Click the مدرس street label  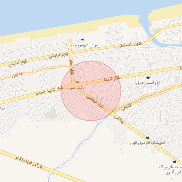pyautogui.click(x=17, y=75)
